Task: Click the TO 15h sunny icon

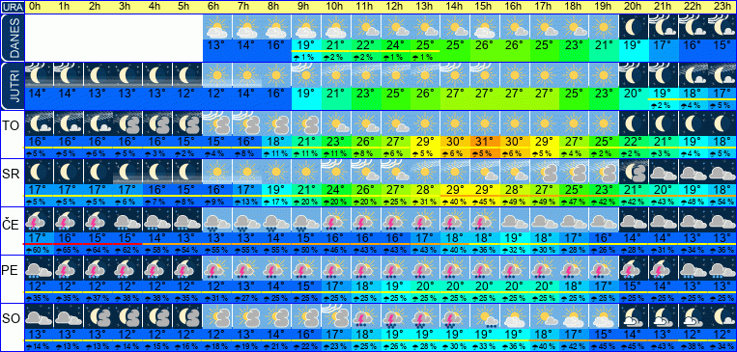Action: pos(485,123)
